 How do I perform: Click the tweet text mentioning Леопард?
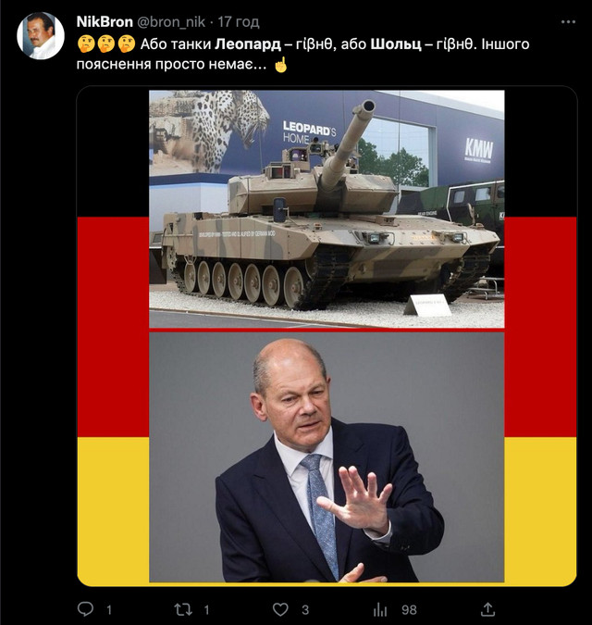coord(302,54)
